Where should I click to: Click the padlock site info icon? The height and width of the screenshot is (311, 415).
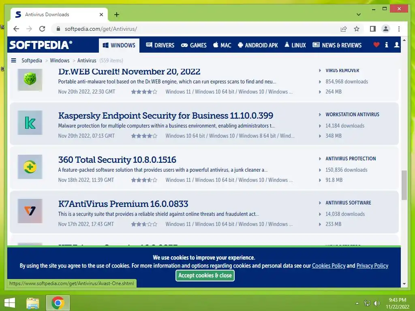(58, 29)
